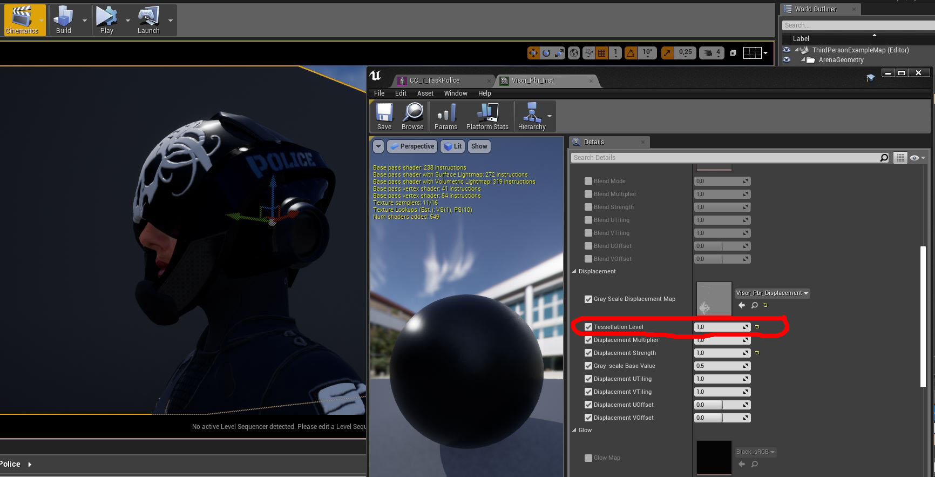Uncheck Gray Scale Displacement Map override

(x=588, y=299)
